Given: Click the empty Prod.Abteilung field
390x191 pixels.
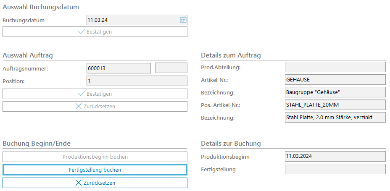Looking at the screenshot, I should tap(335, 67).
